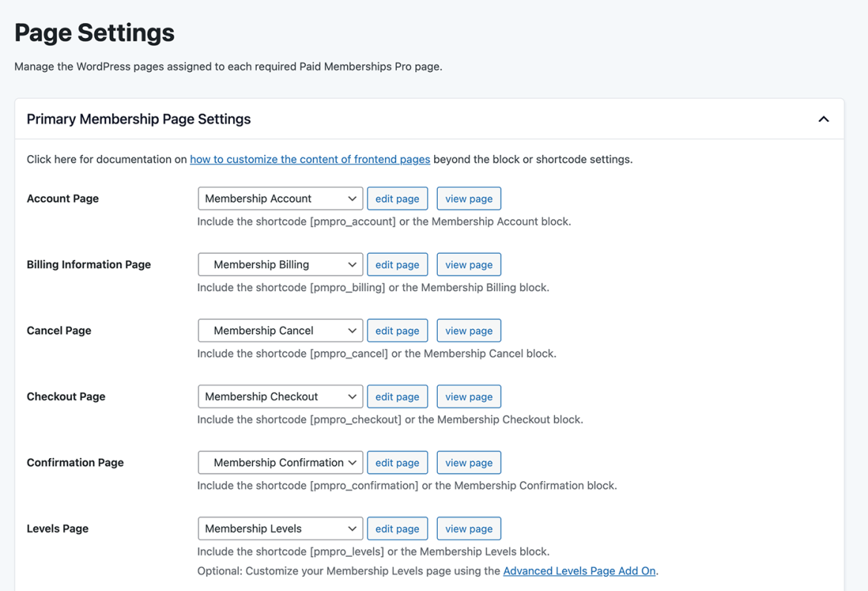This screenshot has height=591, width=868.
Task: Open the frontend pages customization documentation link
Action: (x=310, y=159)
